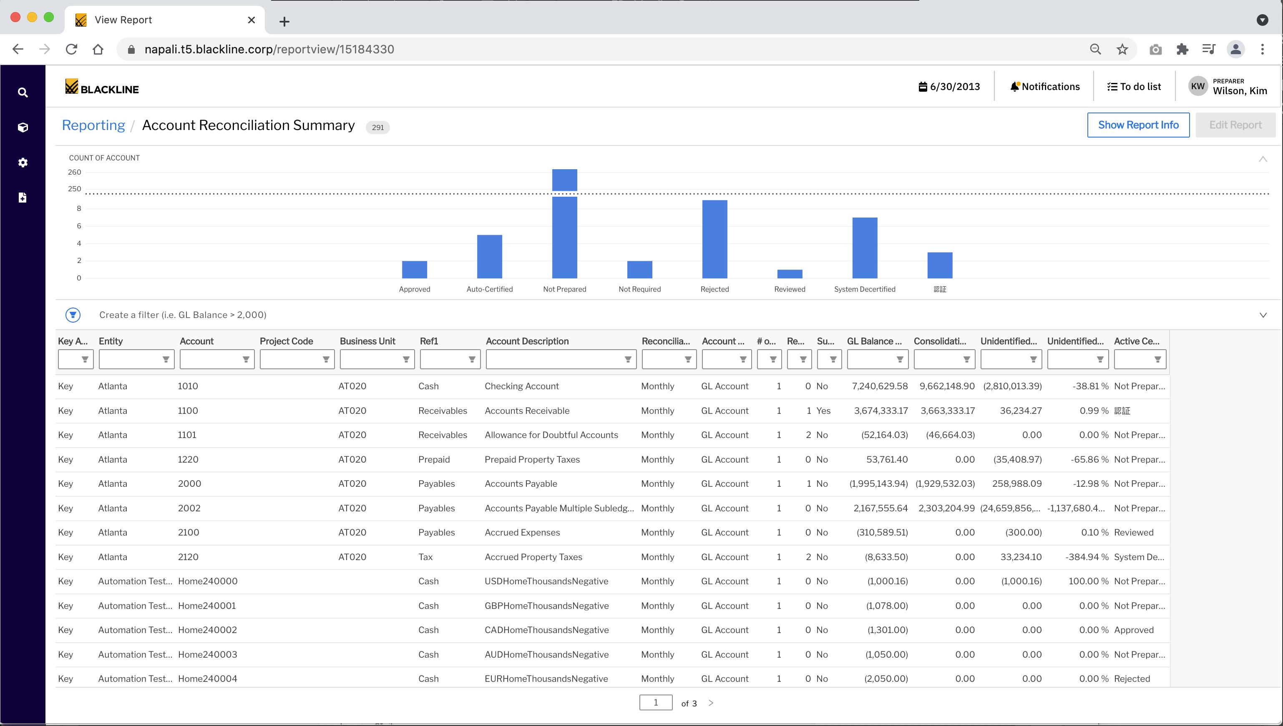Open the Account Description filter dropdown

pos(627,360)
